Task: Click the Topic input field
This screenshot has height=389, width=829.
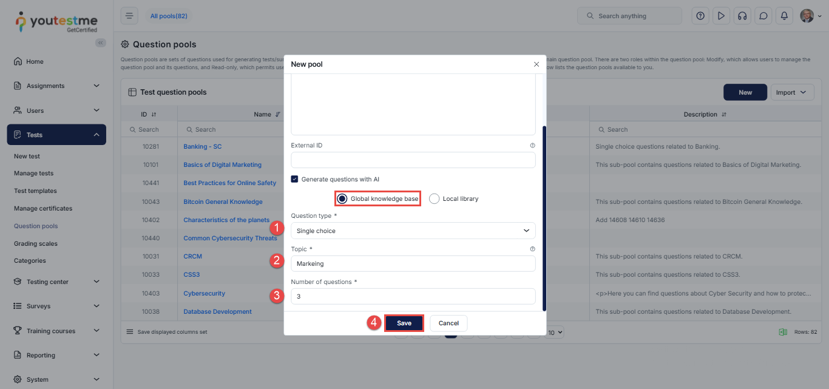Action: click(x=413, y=263)
